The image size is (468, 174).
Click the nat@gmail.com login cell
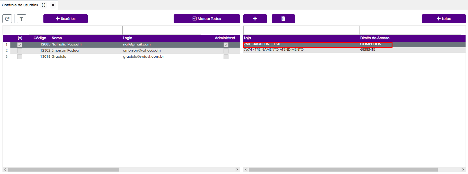point(137,45)
